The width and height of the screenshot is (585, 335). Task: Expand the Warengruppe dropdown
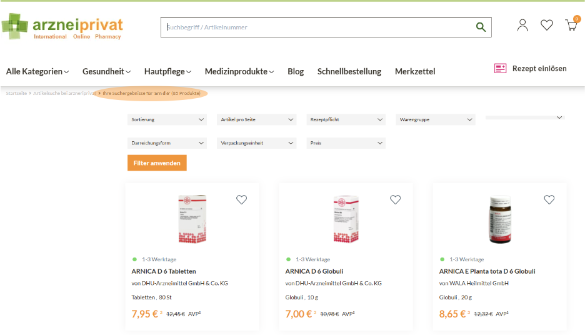click(x=436, y=119)
